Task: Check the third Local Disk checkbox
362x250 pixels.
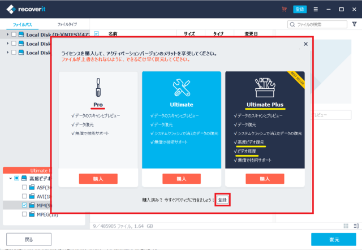Action: pos(14,53)
